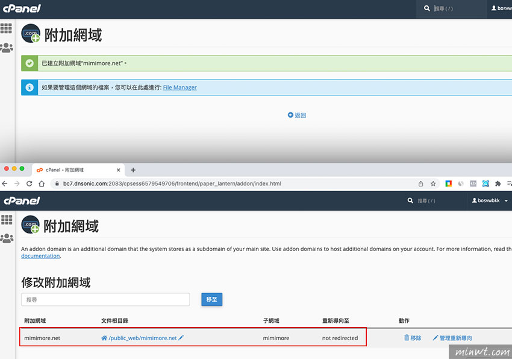The width and height of the screenshot is (512, 359).
Task: Open the user manager icon in the top window sidebar
Action: click(7, 48)
